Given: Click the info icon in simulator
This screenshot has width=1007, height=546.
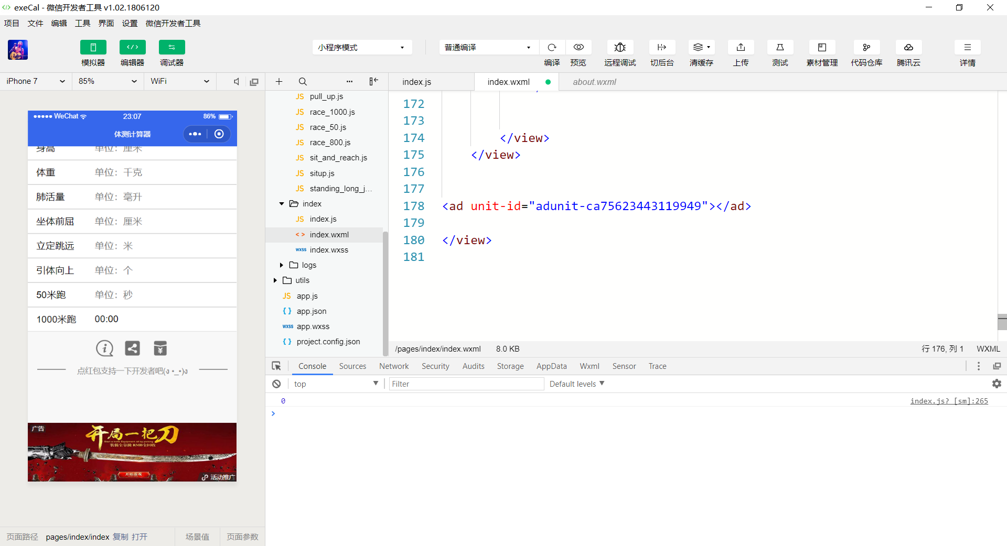Looking at the screenshot, I should pos(104,348).
